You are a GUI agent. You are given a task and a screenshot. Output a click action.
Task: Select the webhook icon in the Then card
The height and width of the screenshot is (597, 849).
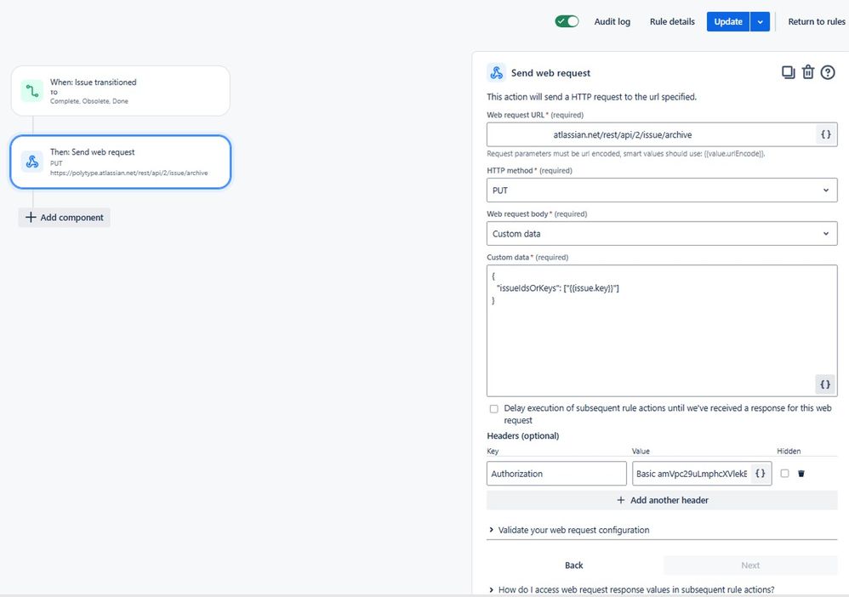pyautogui.click(x=32, y=162)
